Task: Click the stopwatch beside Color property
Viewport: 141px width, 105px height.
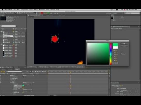Action: [13, 85]
